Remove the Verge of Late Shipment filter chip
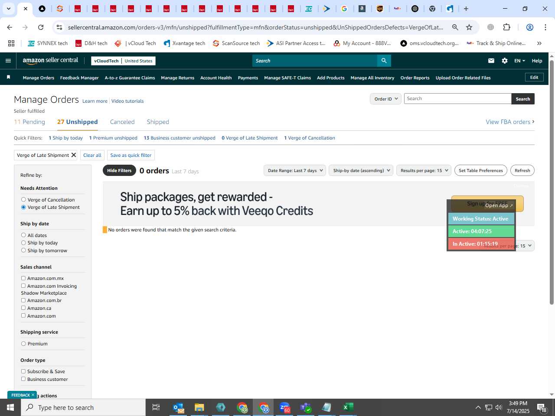 pyautogui.click(x=74, y=155)
